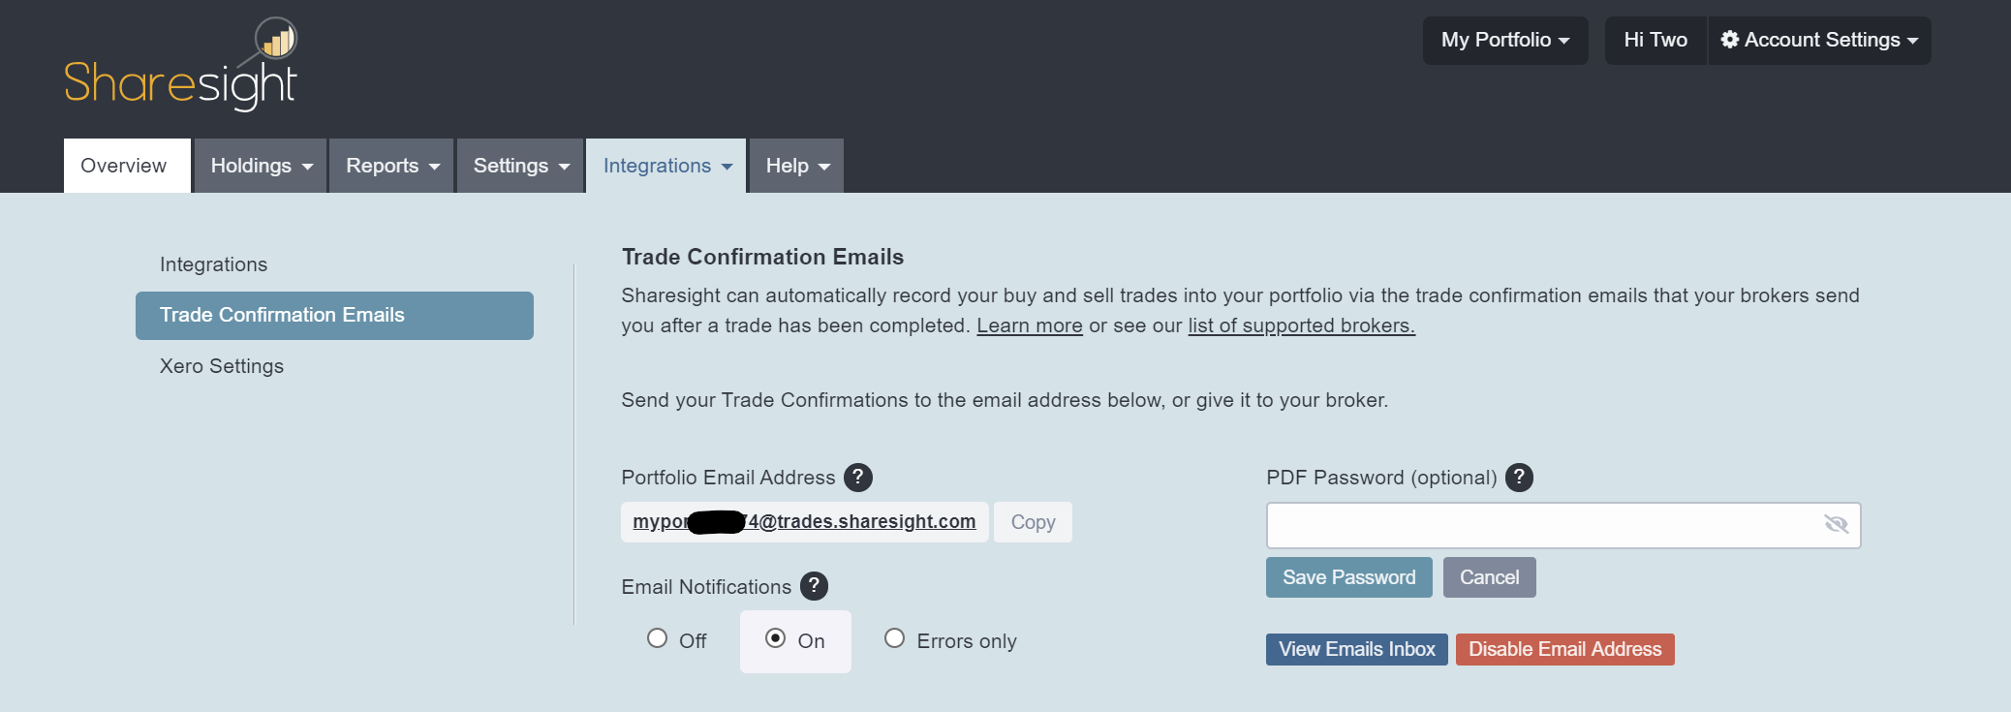Open the View Emails Inbox

tap(1355, 649)
